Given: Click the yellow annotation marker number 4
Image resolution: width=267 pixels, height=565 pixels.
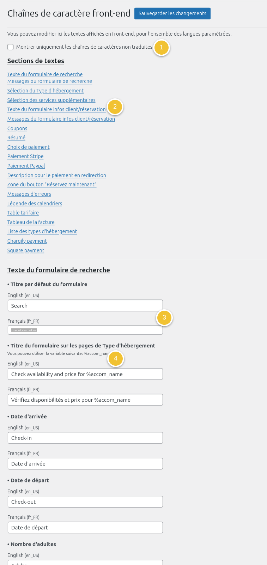Looking at the screenshot, I should 116,359.
